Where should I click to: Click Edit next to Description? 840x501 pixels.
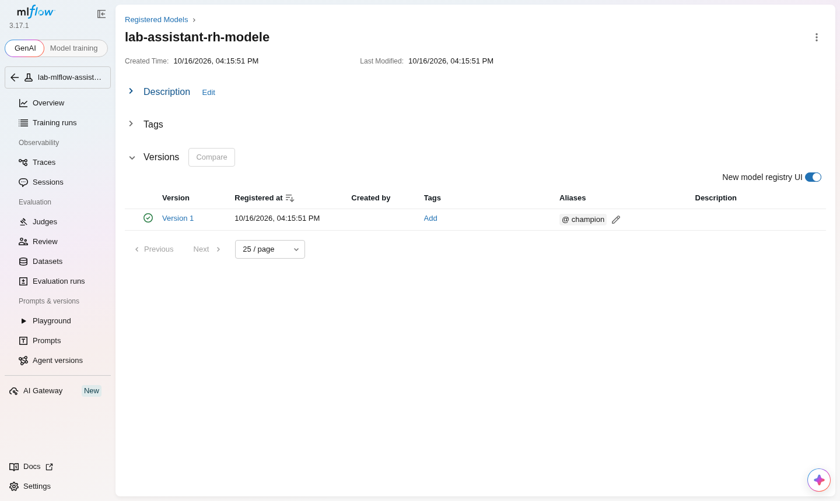(209, 93)
